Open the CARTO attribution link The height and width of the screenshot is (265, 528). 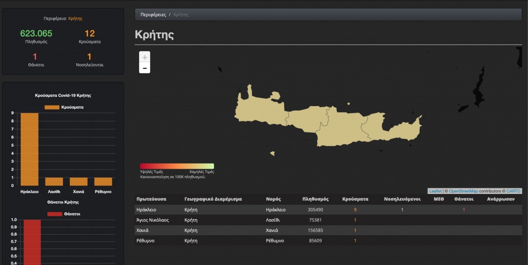click(x=513, y=191)
